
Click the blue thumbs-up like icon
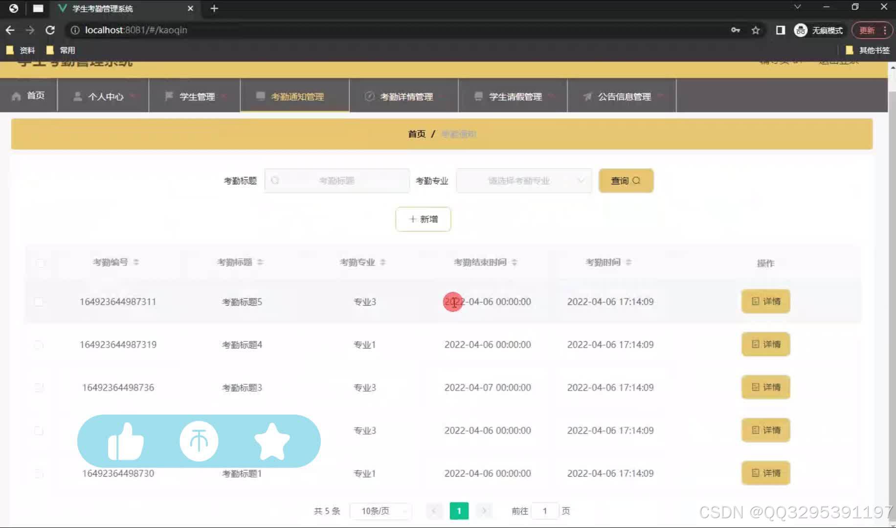pos(126,441)
